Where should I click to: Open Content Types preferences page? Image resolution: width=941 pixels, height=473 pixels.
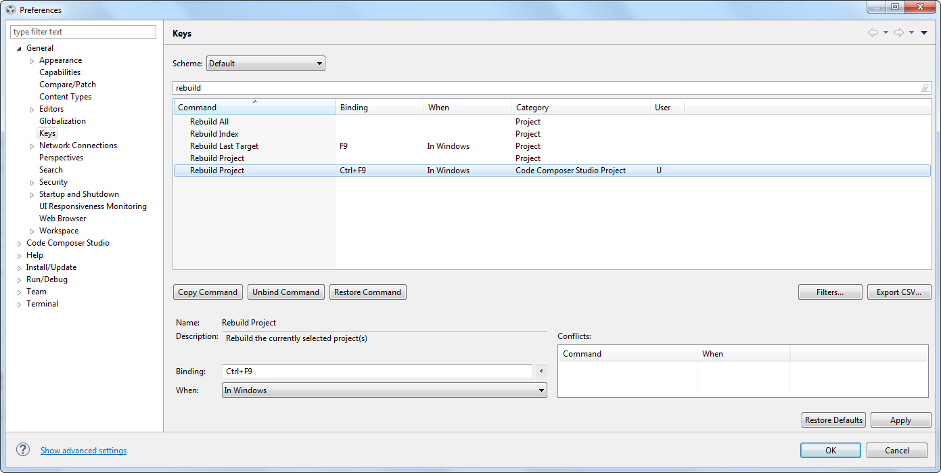pos(65,97)
